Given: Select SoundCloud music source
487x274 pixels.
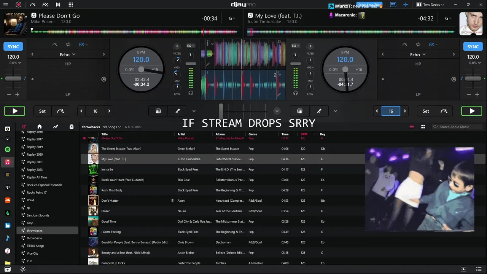Looking at the screenshot, I should (8, 200).
